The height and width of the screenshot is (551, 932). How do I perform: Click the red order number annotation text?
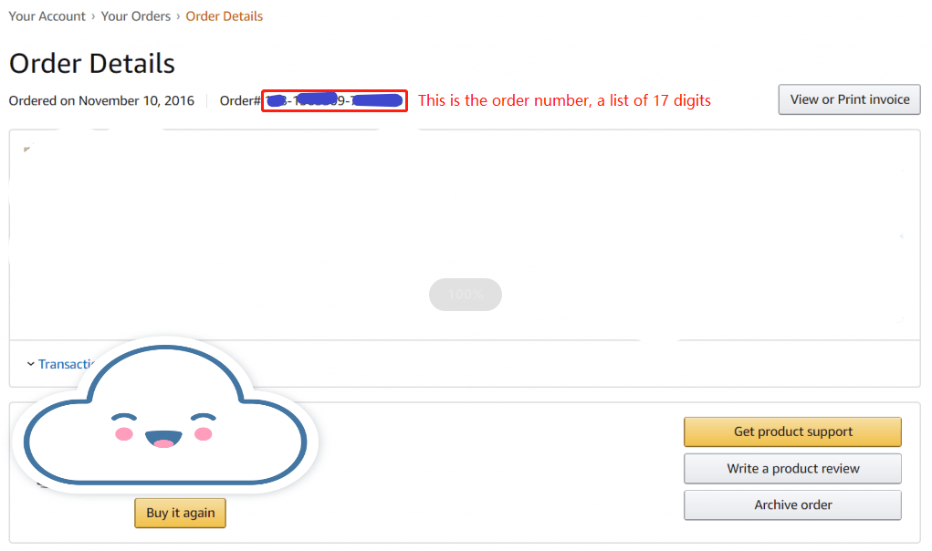564,100
